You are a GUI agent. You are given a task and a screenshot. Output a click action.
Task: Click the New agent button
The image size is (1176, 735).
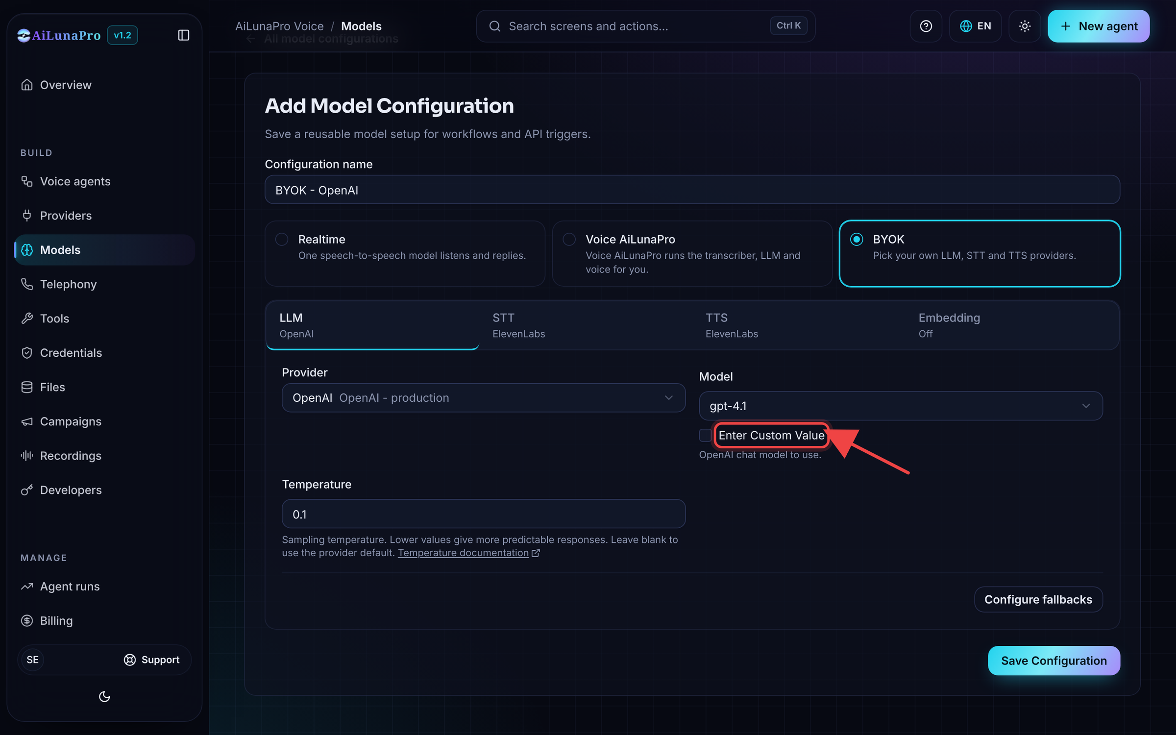click(x=1099, y=26)
